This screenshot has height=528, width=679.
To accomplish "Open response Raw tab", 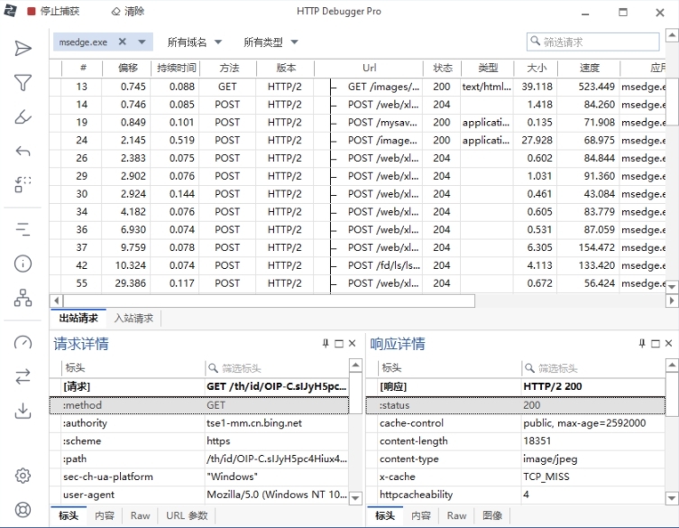I will click(x=457, y=515).
